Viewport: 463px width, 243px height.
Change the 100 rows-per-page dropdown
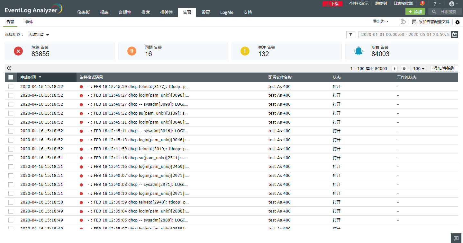419,69
